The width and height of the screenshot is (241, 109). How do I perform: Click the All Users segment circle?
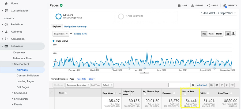coord(58,17)
